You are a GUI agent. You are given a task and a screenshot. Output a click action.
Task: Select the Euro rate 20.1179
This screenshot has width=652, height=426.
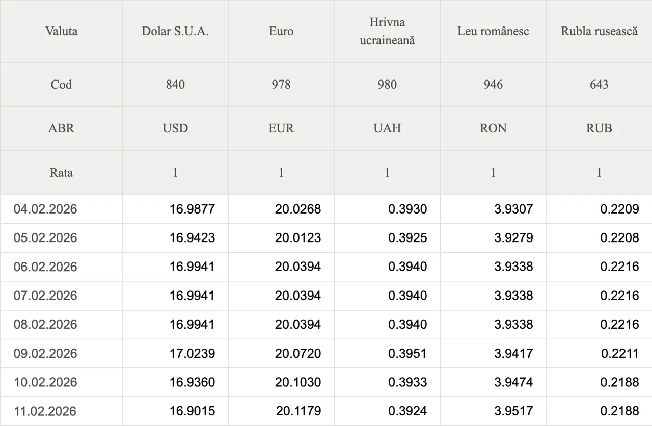[298, 411]
